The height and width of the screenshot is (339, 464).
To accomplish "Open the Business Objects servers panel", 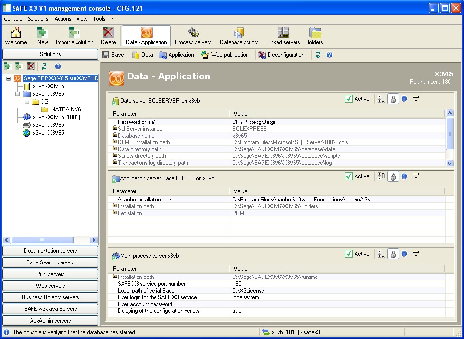I will coord(50,297).
